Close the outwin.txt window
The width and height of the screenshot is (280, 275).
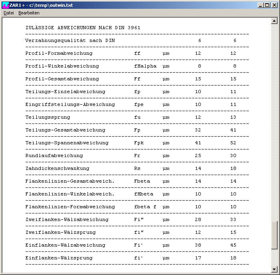click(x=274, y=4)
